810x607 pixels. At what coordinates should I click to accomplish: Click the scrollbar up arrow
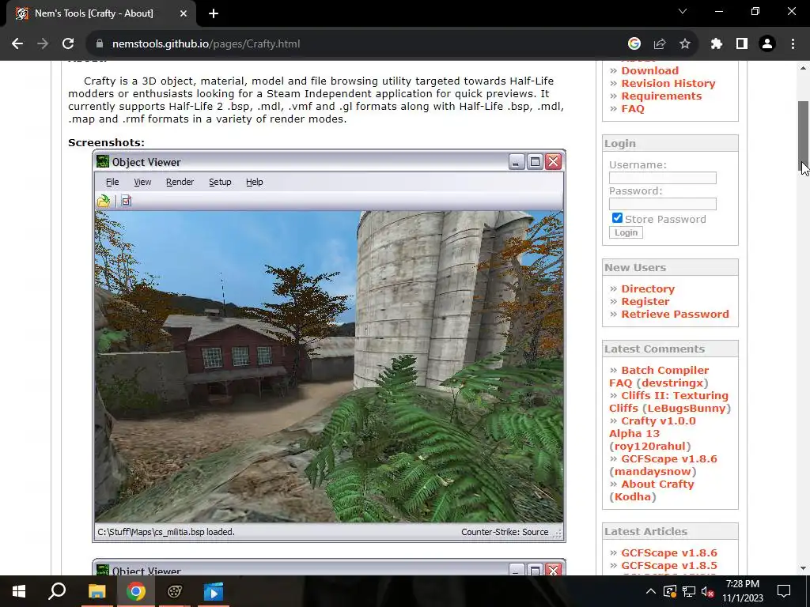[x=804, y=68]
